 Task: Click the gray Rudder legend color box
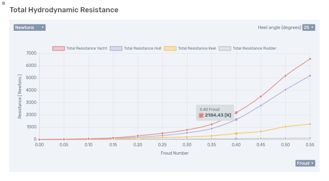[225, 48]
